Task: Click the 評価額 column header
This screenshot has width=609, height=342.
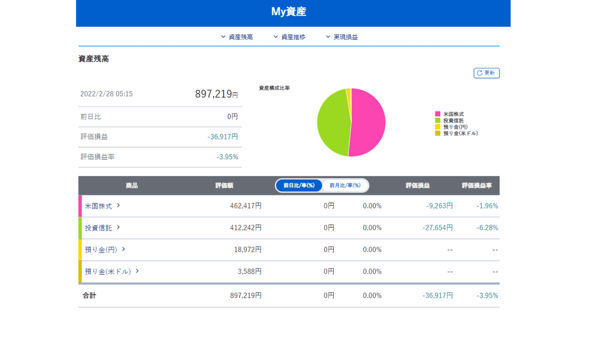Action: 224,186
